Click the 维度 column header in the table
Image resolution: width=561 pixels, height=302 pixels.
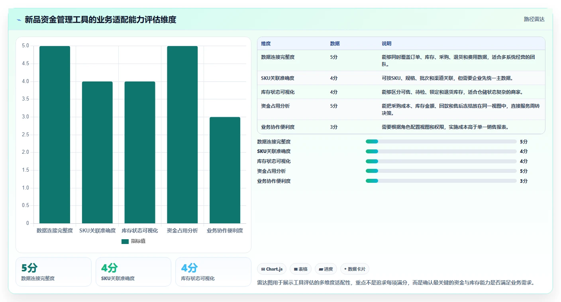[266, 44]
